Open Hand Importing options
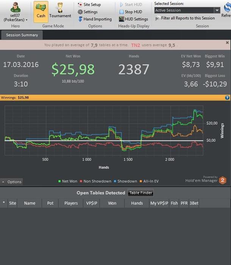This screenshot has width=231, height=265. coord(95,19)
